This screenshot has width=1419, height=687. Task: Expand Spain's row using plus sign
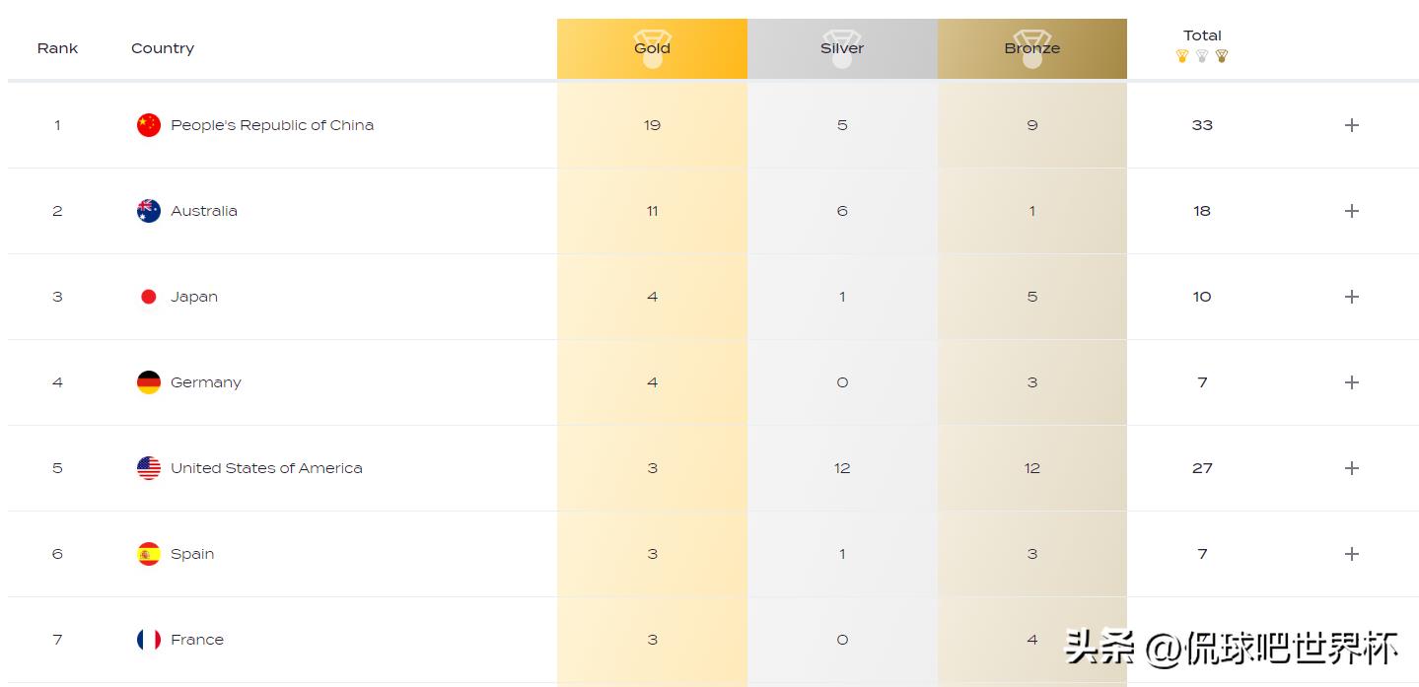coord(1351,554)
